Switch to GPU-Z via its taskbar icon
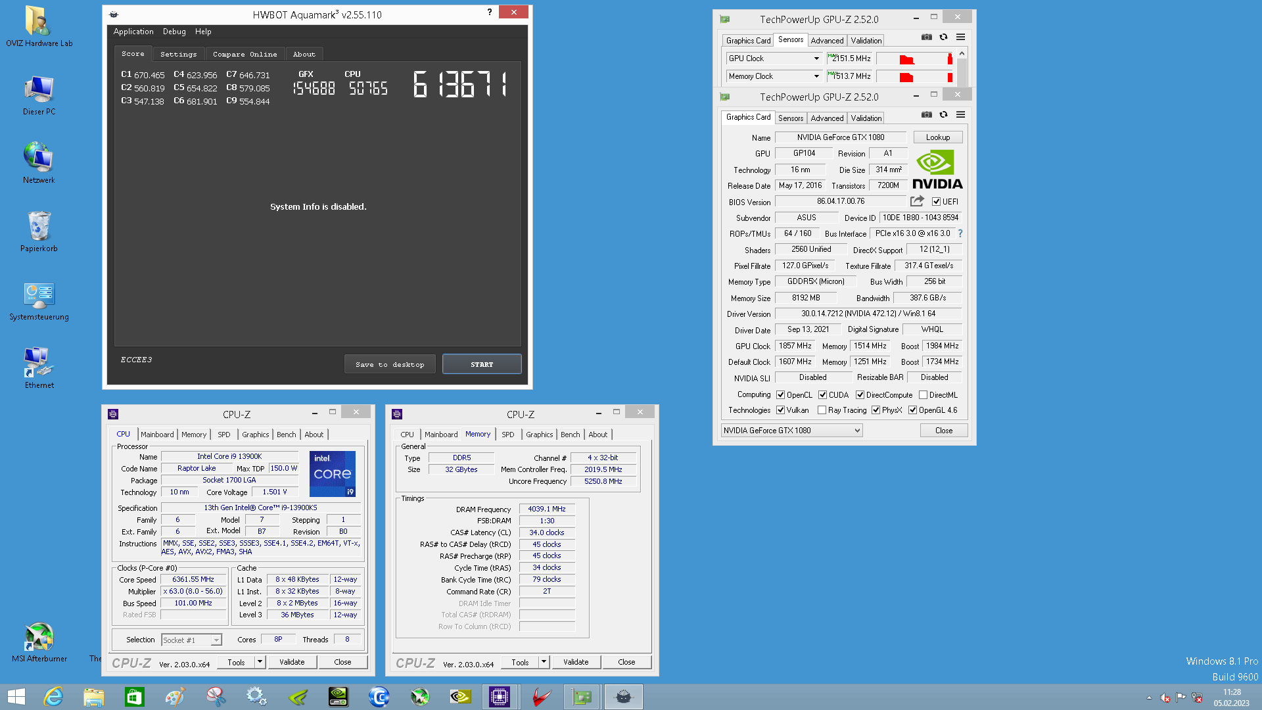 click(582, 697)
